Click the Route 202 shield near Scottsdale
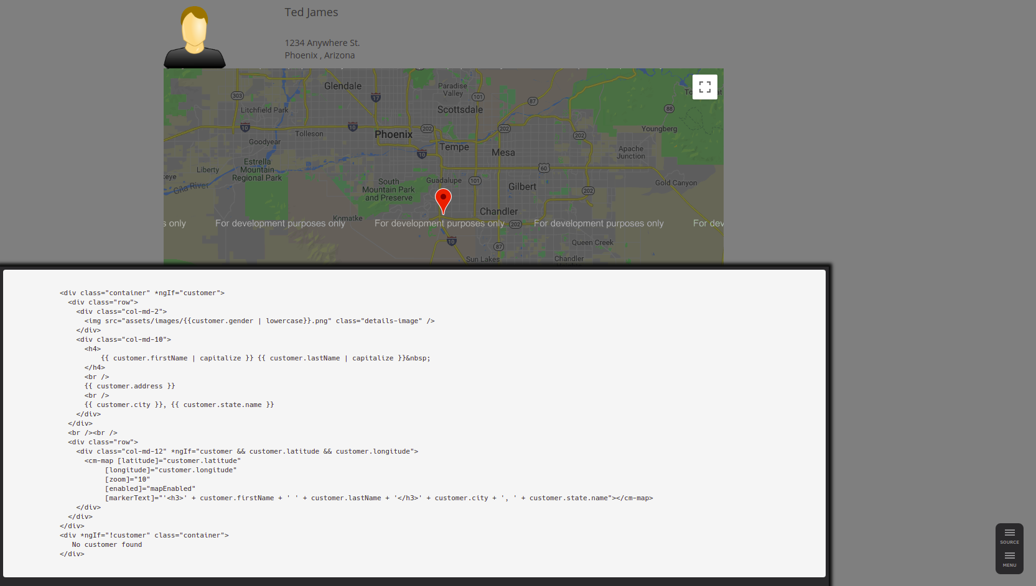Screen dimensions: 1036x586 pyautogui.click(x=504, y=129)
